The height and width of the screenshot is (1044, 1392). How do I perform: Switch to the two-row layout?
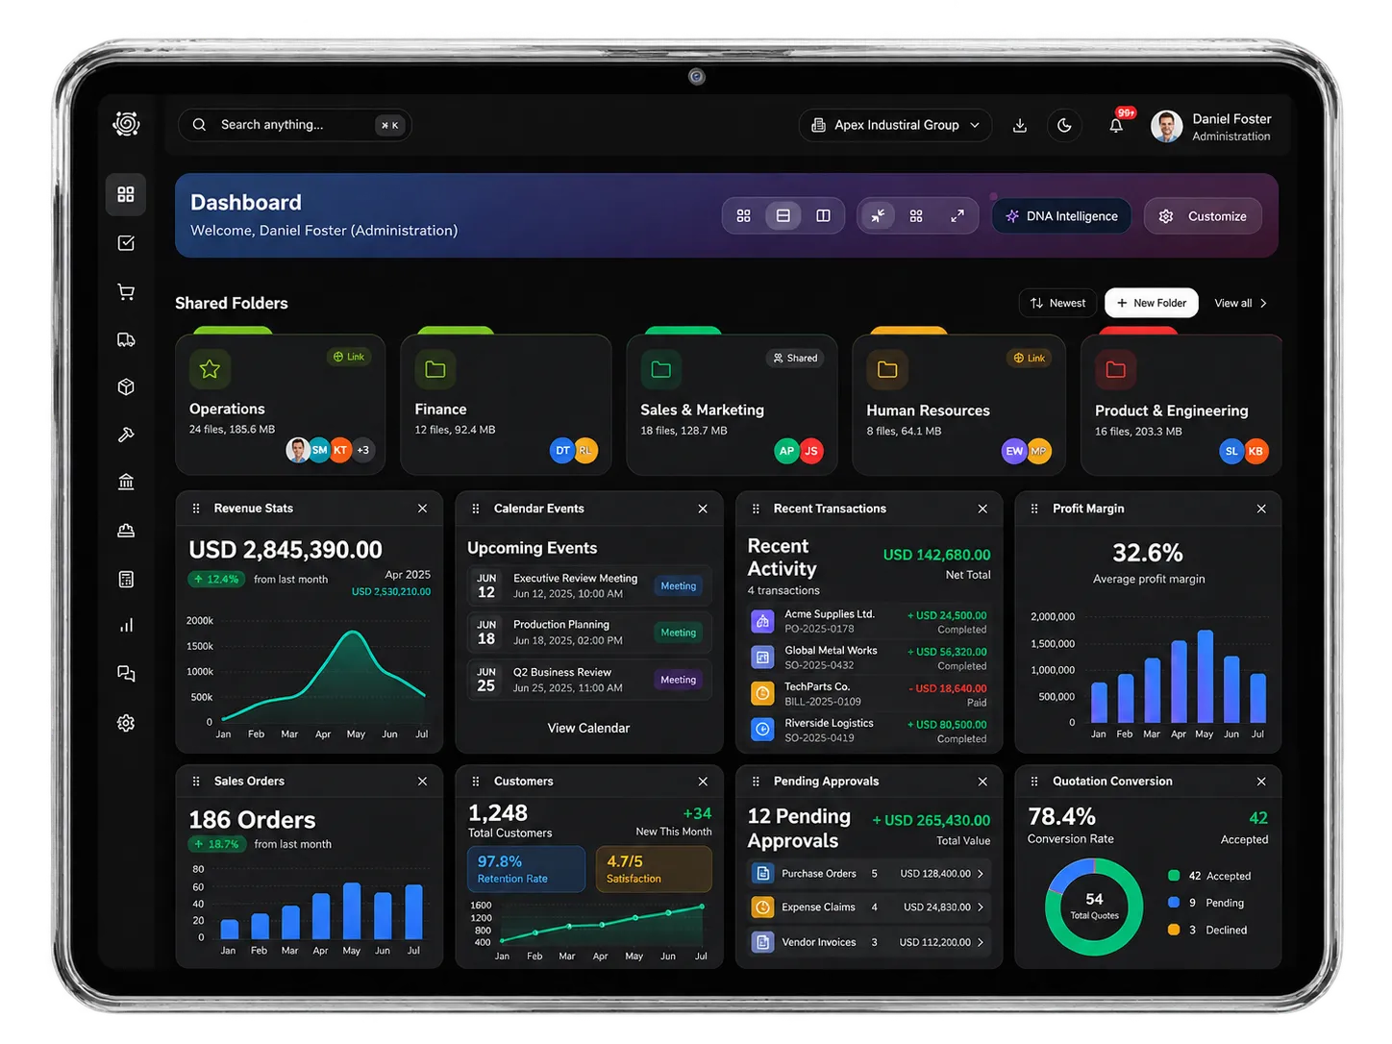pyautogui.click(x=783, y=216)
